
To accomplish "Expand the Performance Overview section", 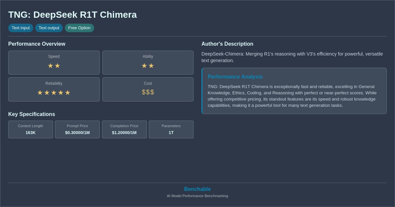I will pos(37,44).
